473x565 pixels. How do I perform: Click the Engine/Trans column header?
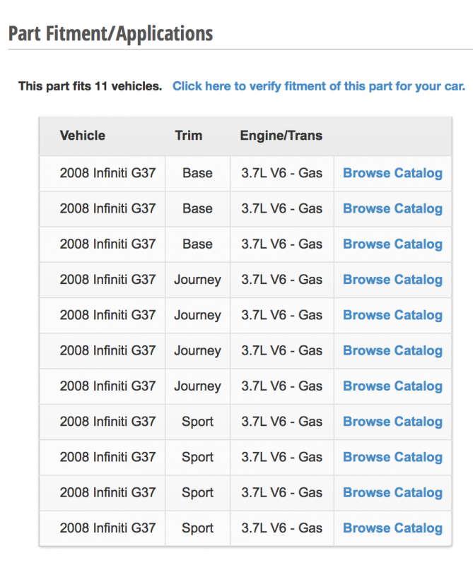281,136
